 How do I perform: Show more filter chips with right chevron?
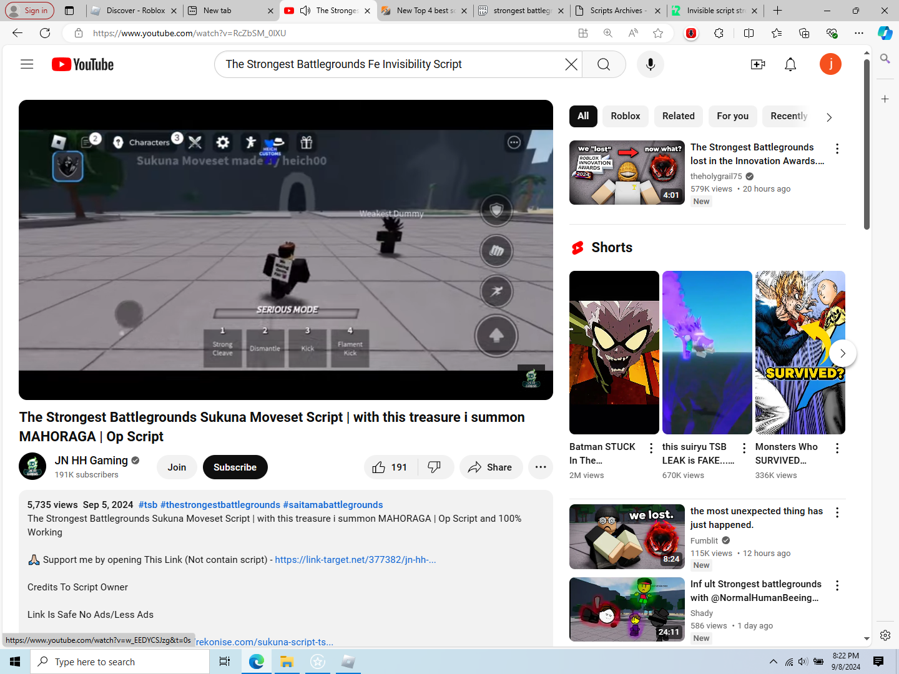click(x=829, y=117)
